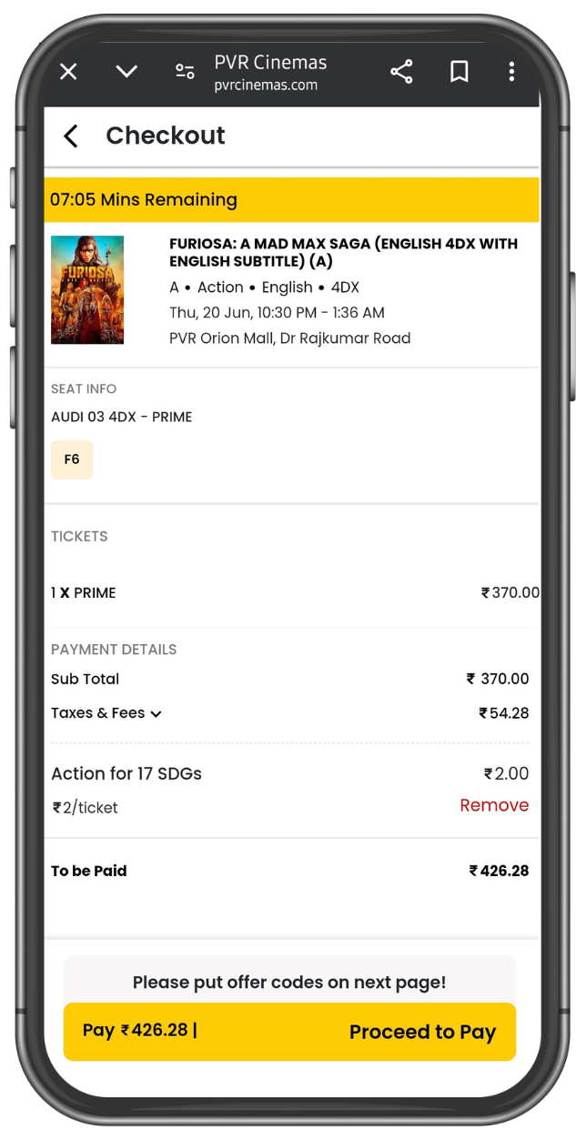Open the three-dot browser menu
Screen dimensions: 576x1140
(x=511, y=72)
